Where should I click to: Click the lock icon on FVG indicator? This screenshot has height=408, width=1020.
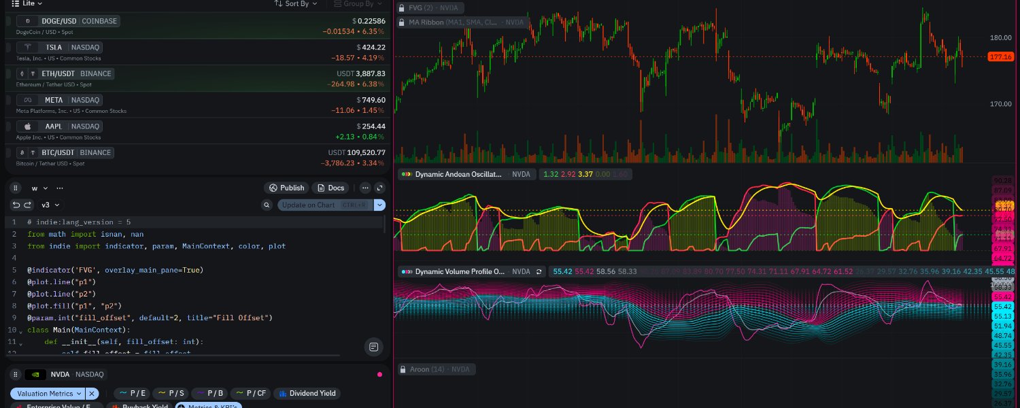(403, 8)
